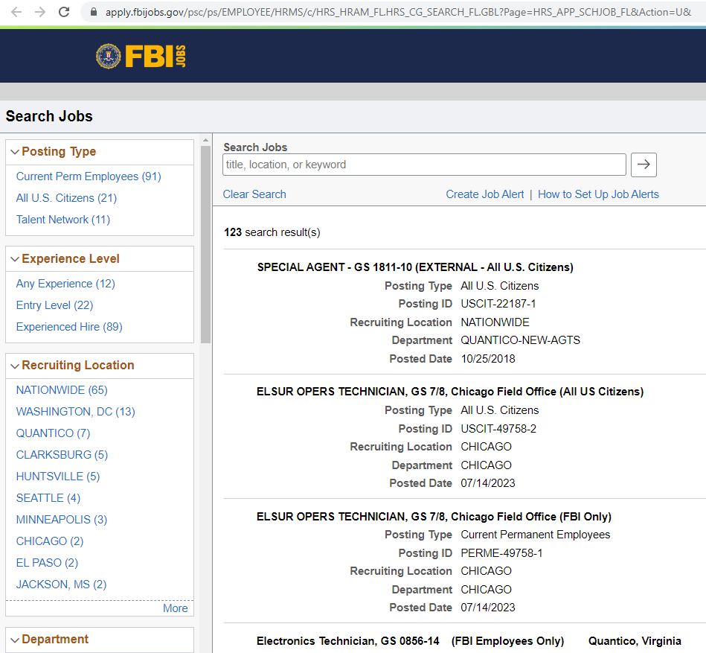Open ELSUR OPERS TECHNICIAN (FBI Only) posting
Screen dimensions: 706x653
(x=434, y=517)
